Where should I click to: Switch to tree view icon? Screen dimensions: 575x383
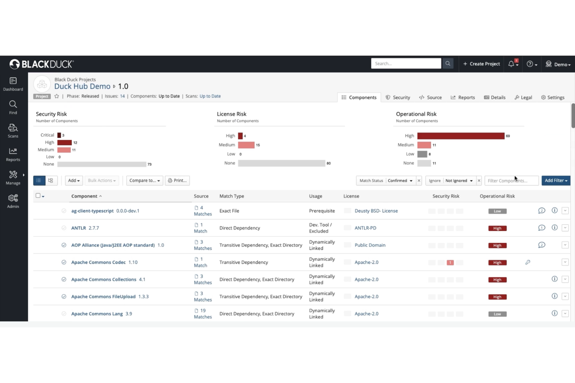tap(51, 180)
